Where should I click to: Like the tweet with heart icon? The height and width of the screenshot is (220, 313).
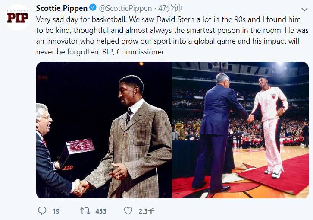click(x=128, y=211)
